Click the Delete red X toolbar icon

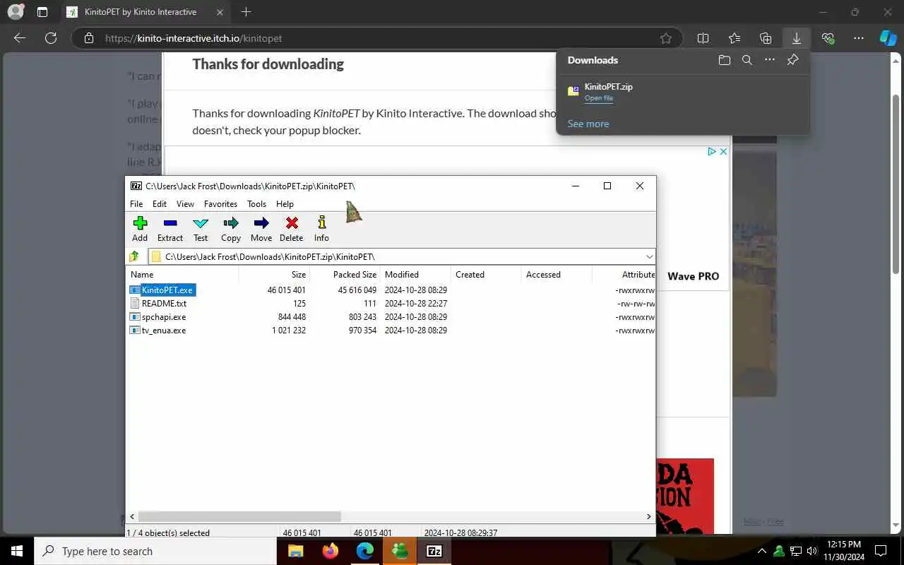pyautogui.click(x=291, y=229)
